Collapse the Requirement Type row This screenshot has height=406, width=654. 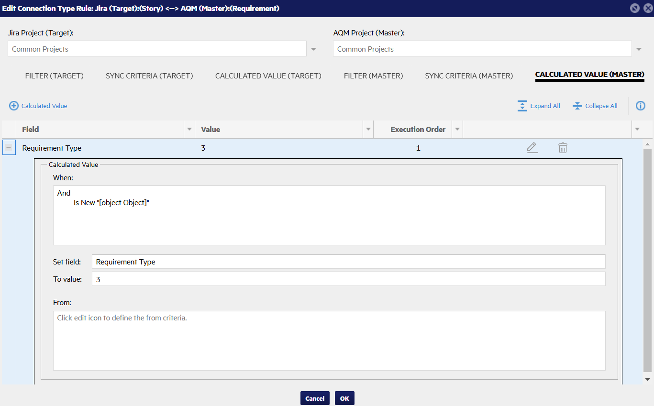[9, 148]
